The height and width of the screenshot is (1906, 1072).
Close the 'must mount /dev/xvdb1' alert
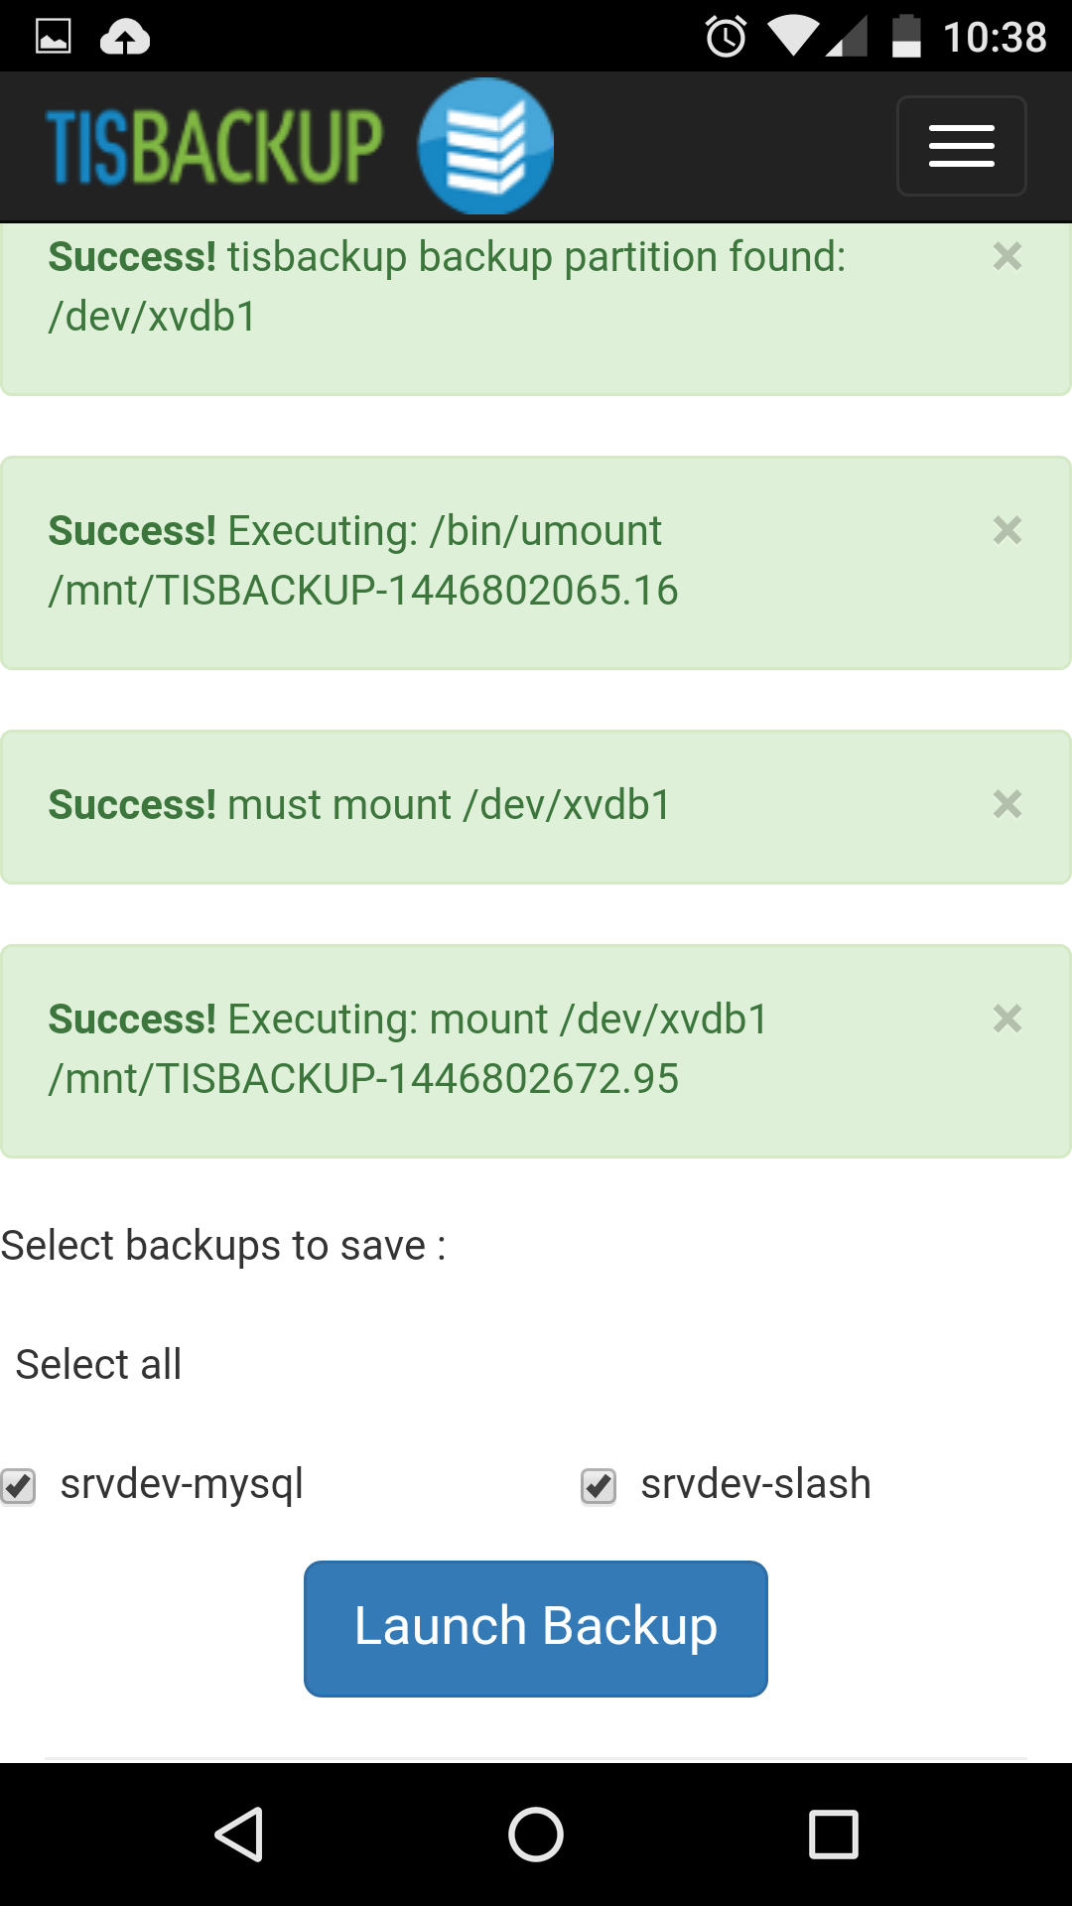coord(1006,805)
